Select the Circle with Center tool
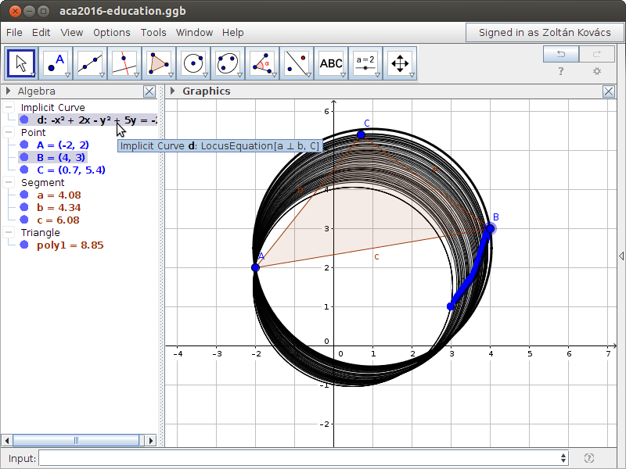 193,63
